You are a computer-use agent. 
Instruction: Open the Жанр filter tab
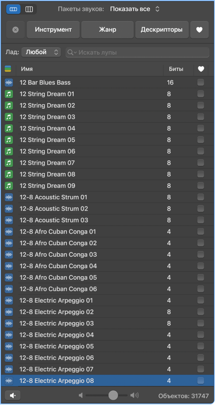coord(107,30)
